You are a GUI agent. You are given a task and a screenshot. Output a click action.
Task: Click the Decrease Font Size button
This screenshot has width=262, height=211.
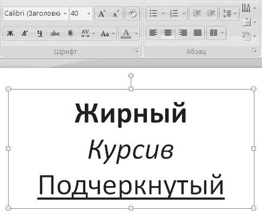116,13
